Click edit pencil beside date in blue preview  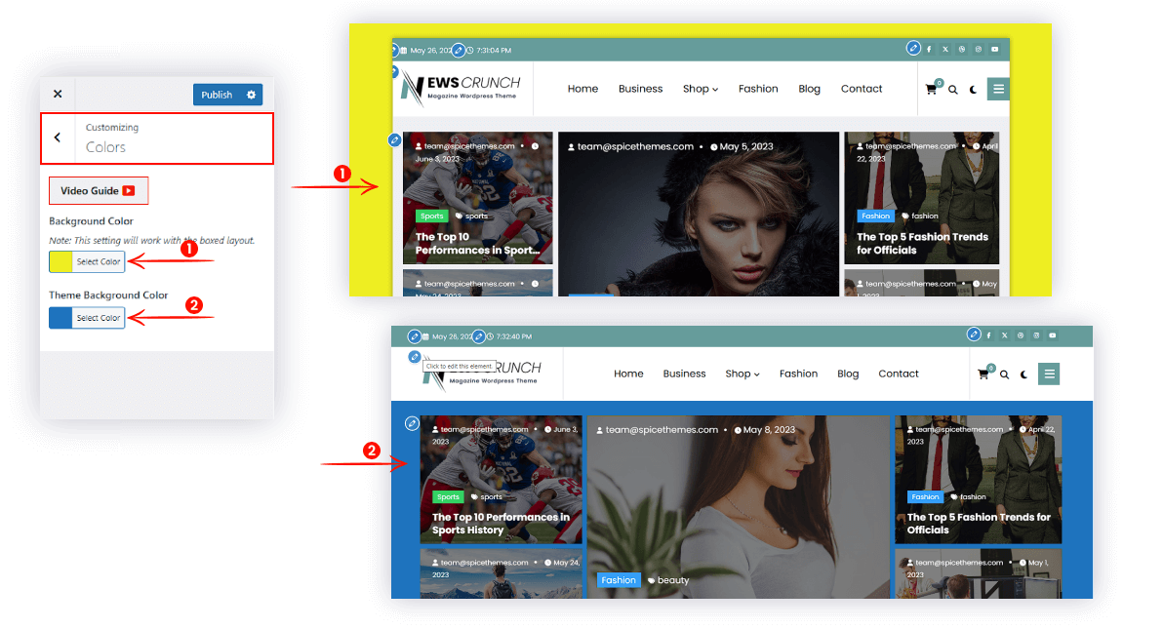click(x=415, y=336)
